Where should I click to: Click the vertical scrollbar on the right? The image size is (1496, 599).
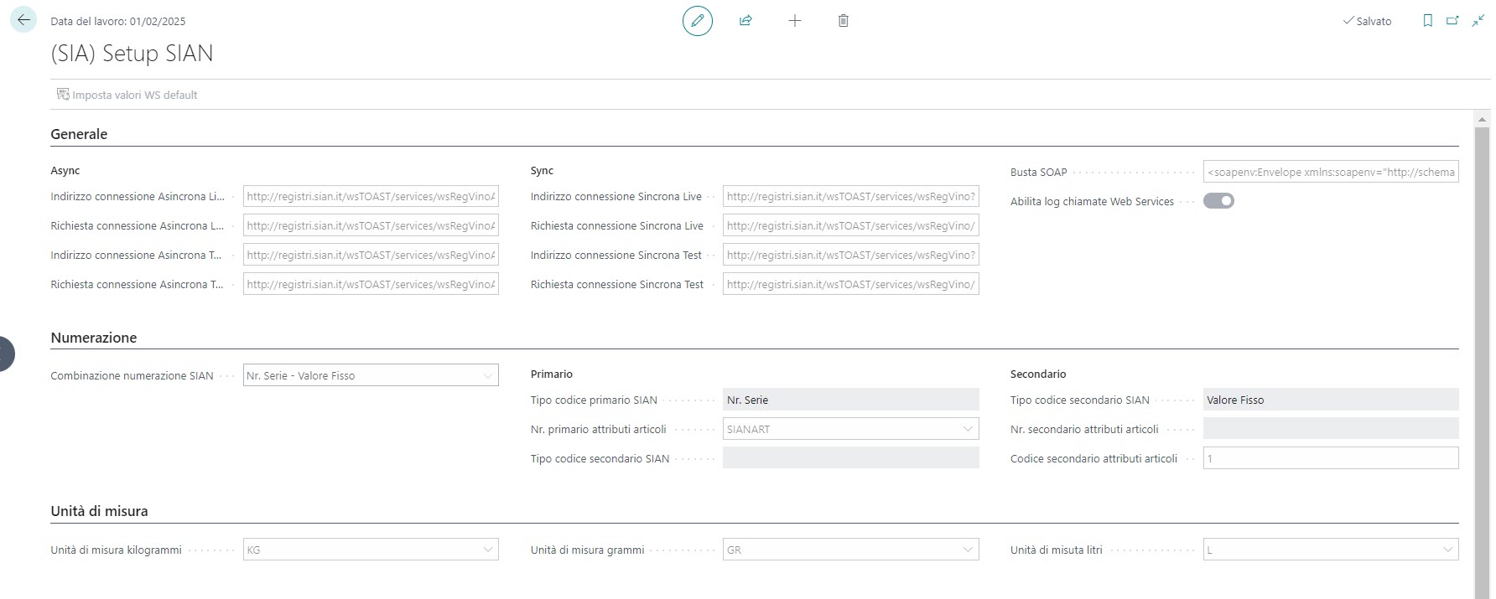click(x=1483, y=335)
